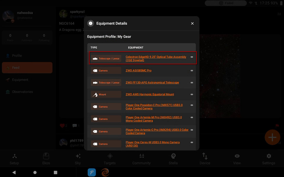This screenshot has height=177, width=284.
Task: Tap the orange plus new-post button
Action: [x=272, y=137]
